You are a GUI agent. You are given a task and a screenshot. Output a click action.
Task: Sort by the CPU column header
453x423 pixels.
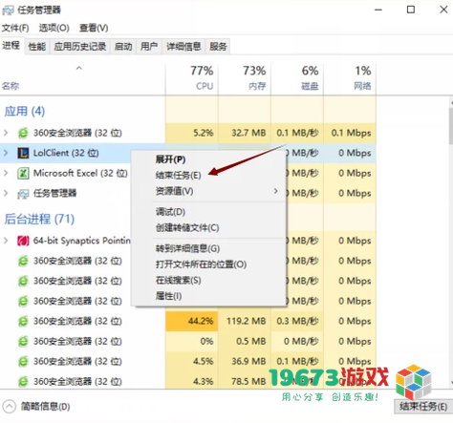pyautogui.click(x=192, y=79)
